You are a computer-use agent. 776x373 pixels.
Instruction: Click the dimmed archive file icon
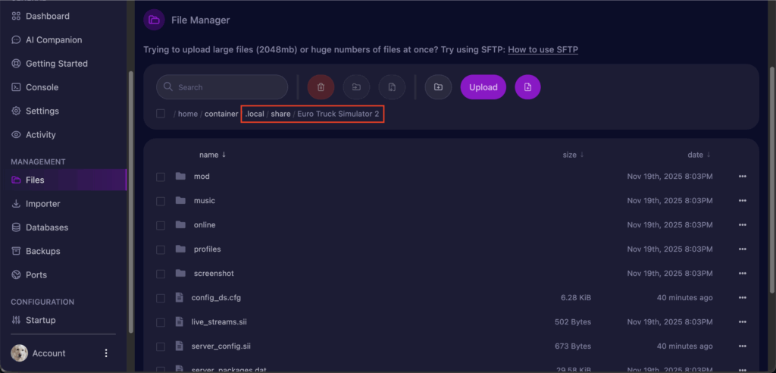[392, 87]
